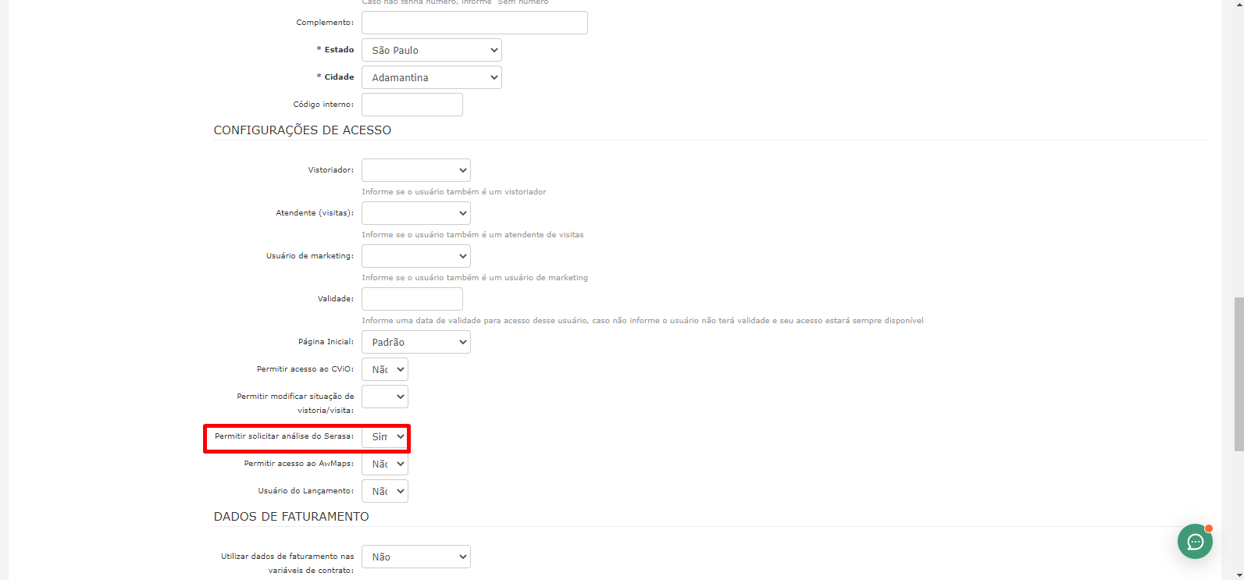Image resolution: width=1244 pixels, height=580 pixels.
Task: Click hint text about usuário de marketing
Action: [x=475, y=278]
